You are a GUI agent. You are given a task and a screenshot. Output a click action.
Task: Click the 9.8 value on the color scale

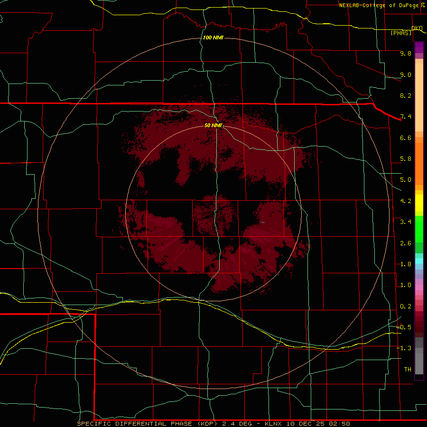pyautogui.click(x=406, y=53)
